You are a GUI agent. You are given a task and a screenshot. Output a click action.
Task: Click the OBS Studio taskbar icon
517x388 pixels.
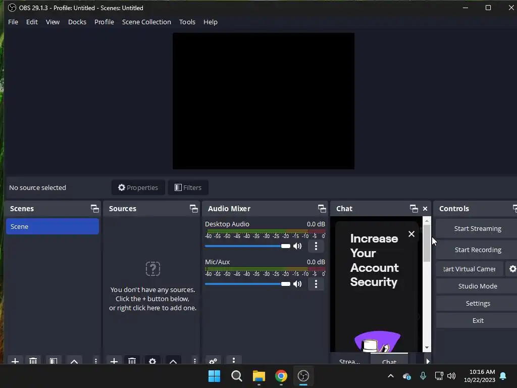303,376
